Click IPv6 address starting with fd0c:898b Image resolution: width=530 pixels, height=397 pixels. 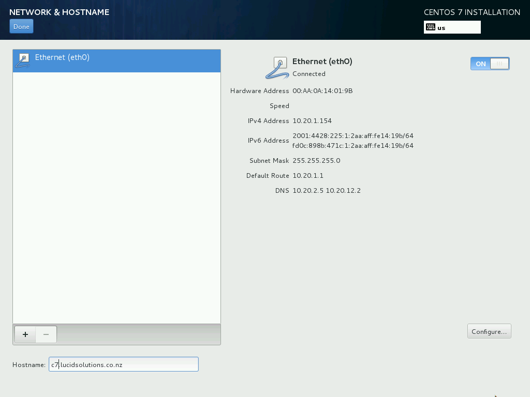(x=353, y=145)
